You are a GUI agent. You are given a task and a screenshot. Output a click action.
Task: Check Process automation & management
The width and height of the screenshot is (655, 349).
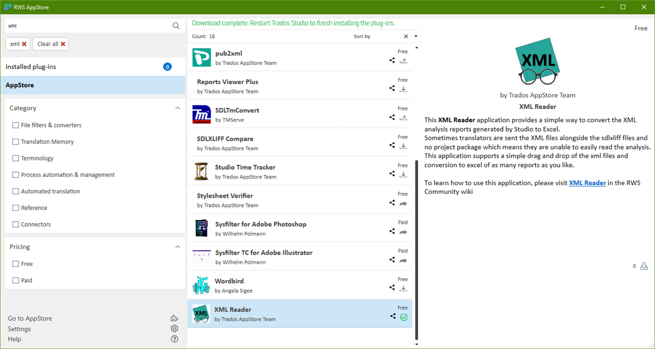tap(16, 175)
